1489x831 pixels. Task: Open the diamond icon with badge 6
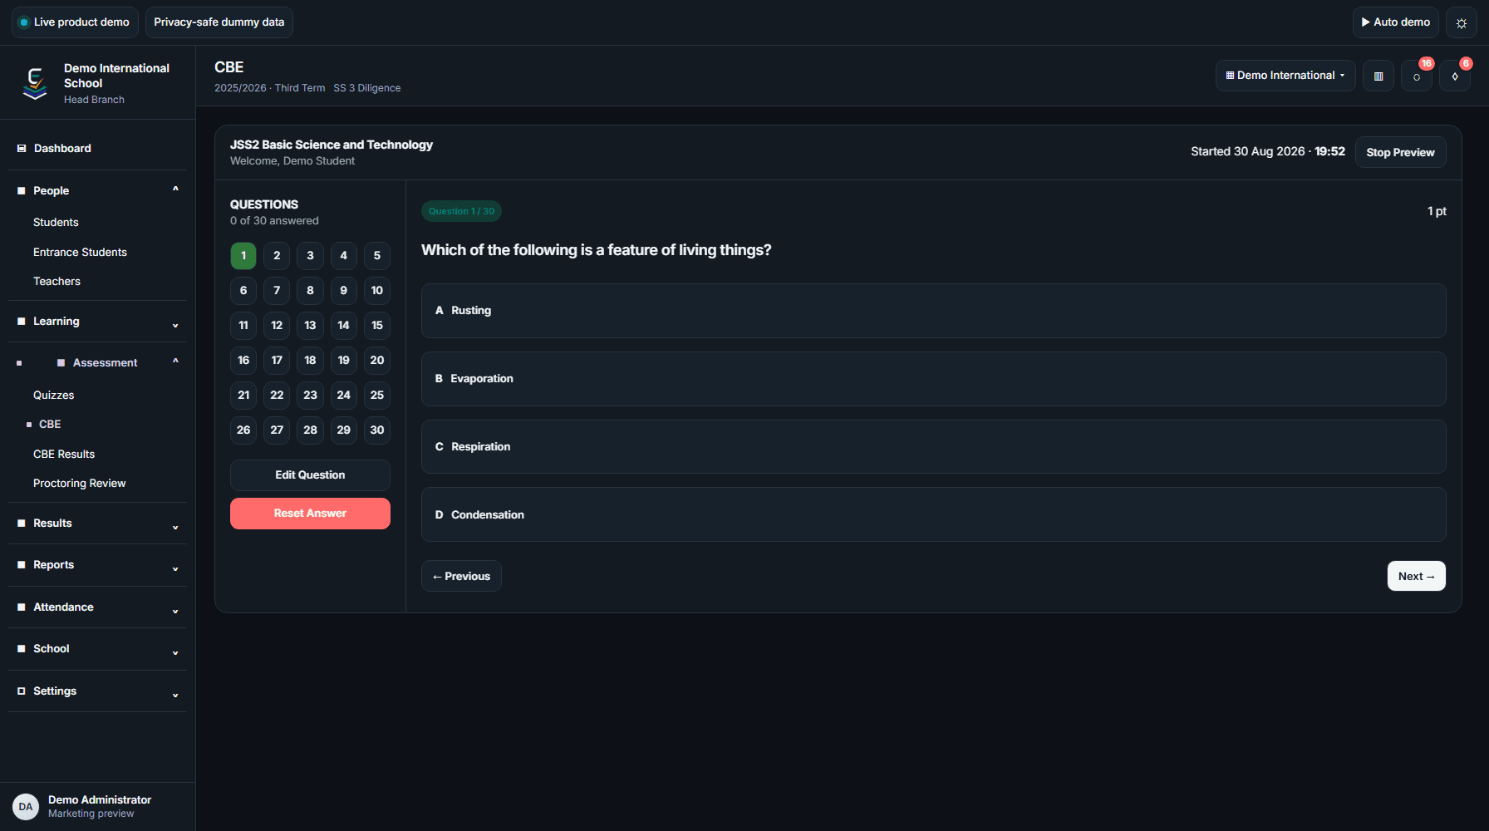click(1455, 76)
